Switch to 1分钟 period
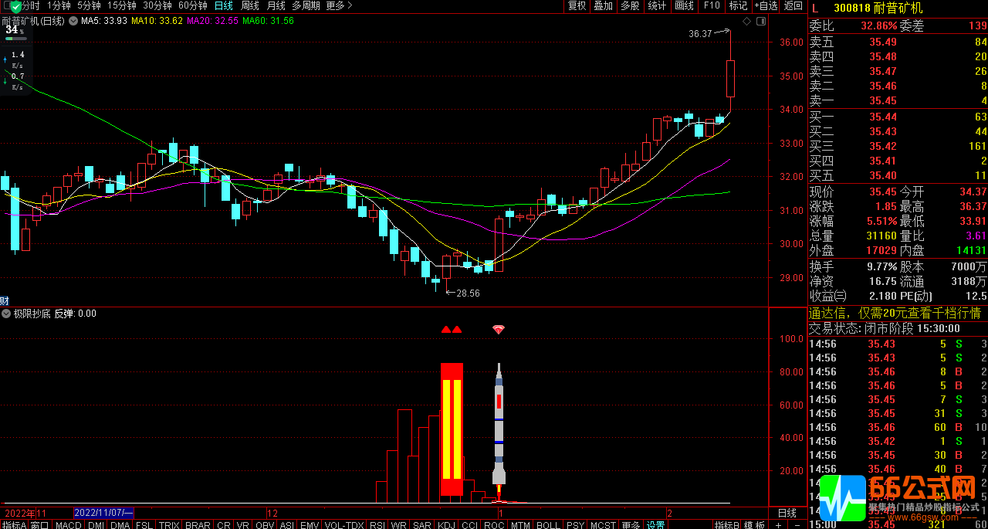This screenshot has height=529, width=988. pyautogui.click(x=59, y=5)
